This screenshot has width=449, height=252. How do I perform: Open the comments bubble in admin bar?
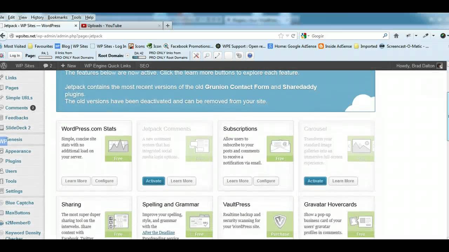point(48,66)
